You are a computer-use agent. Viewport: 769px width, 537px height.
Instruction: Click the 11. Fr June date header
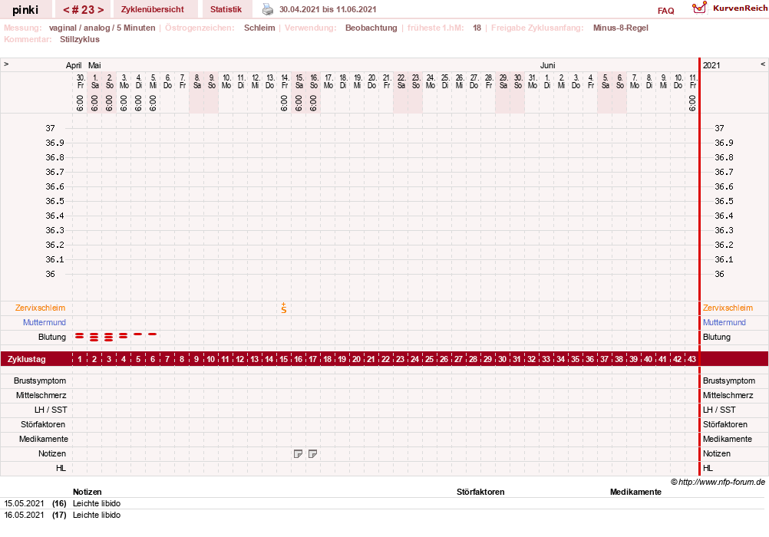(x=692, y=82)
